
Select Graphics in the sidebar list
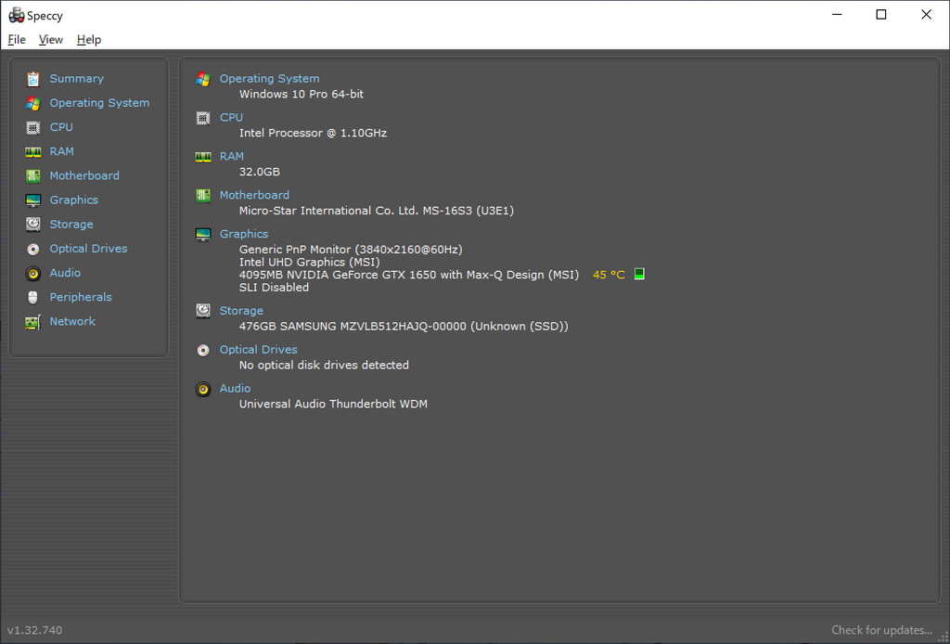[x=73, y=200]
